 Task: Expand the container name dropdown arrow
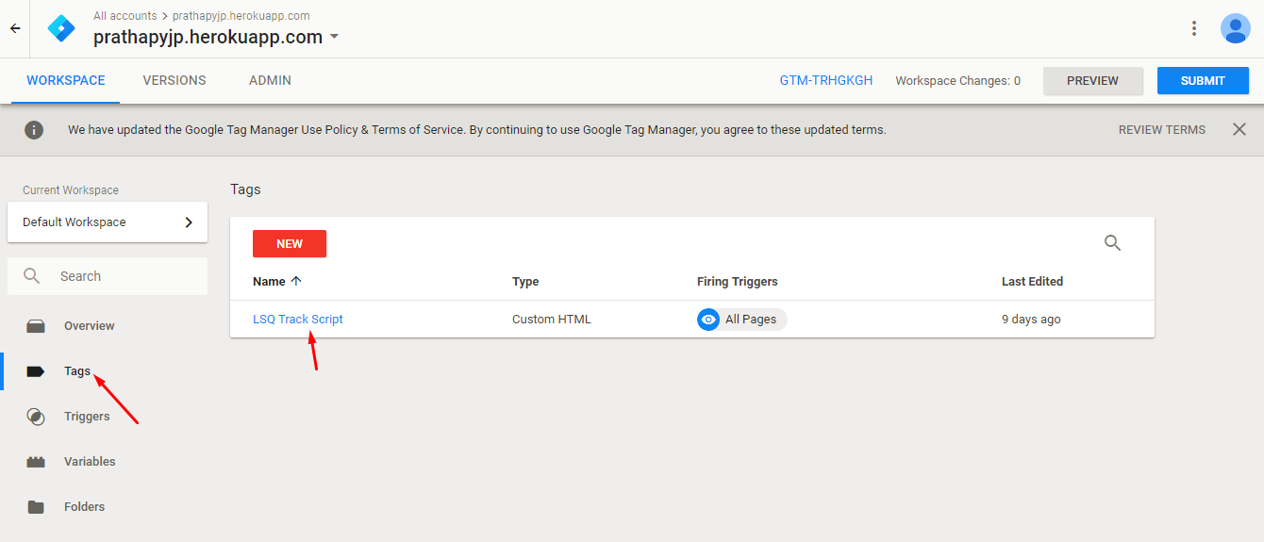(334, 38)
